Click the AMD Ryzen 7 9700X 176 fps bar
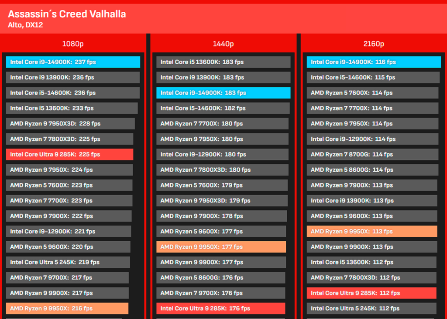The image size is (447, 319). pos(220,293)
